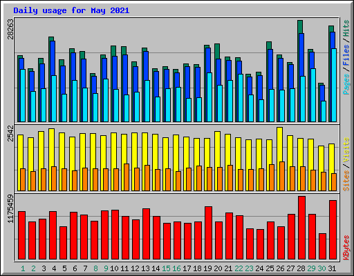Select the red KBytes bar for May 5
Screen dimensions: 354x276
tap(63, 243)
